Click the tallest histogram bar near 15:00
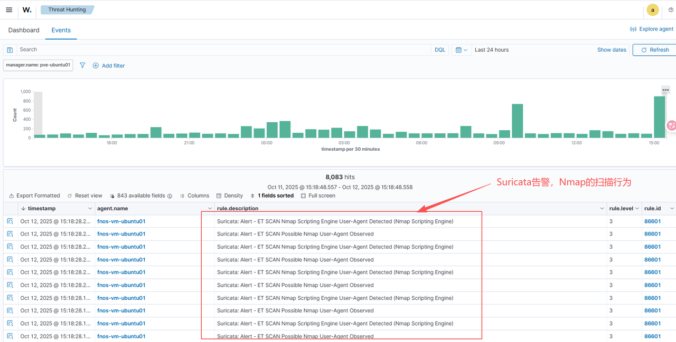676x342 pixels. coord(659,117)
